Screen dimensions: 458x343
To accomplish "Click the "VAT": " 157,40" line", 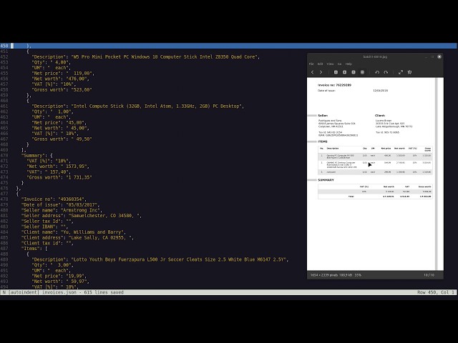I will 49,172.
